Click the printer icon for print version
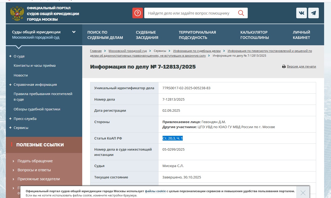331x198 pixels. coord(284,67)
